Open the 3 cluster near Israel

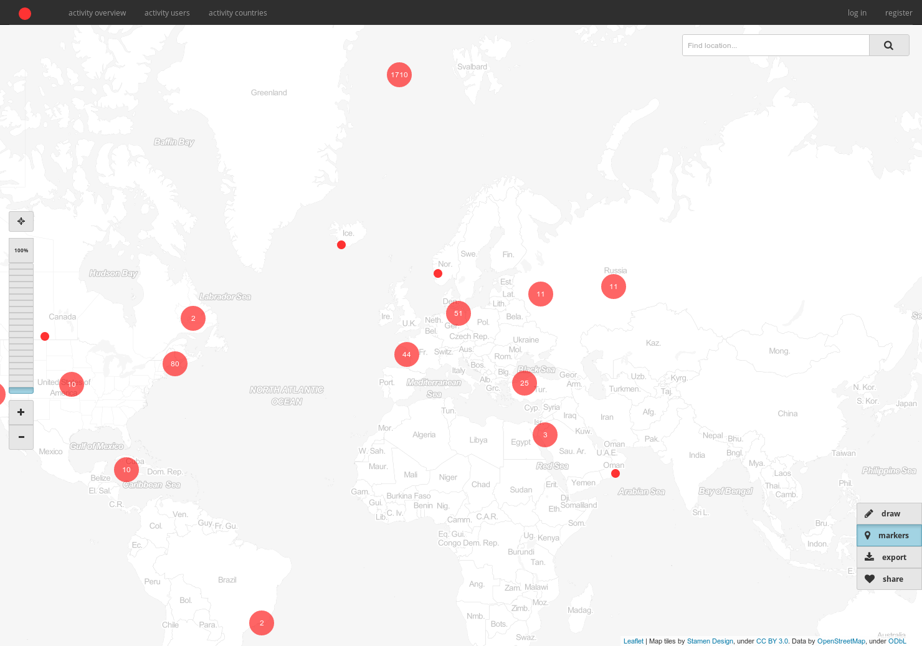point(545,435)
